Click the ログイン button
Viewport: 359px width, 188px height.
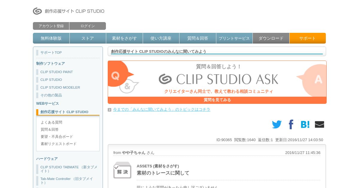click(x=88, y=26)
